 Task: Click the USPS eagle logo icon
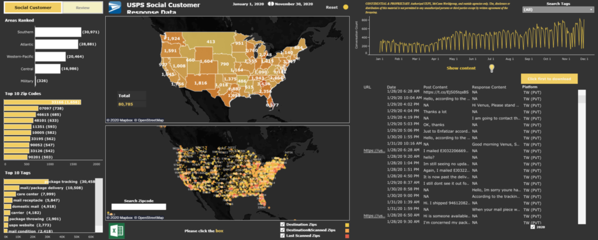115,7
